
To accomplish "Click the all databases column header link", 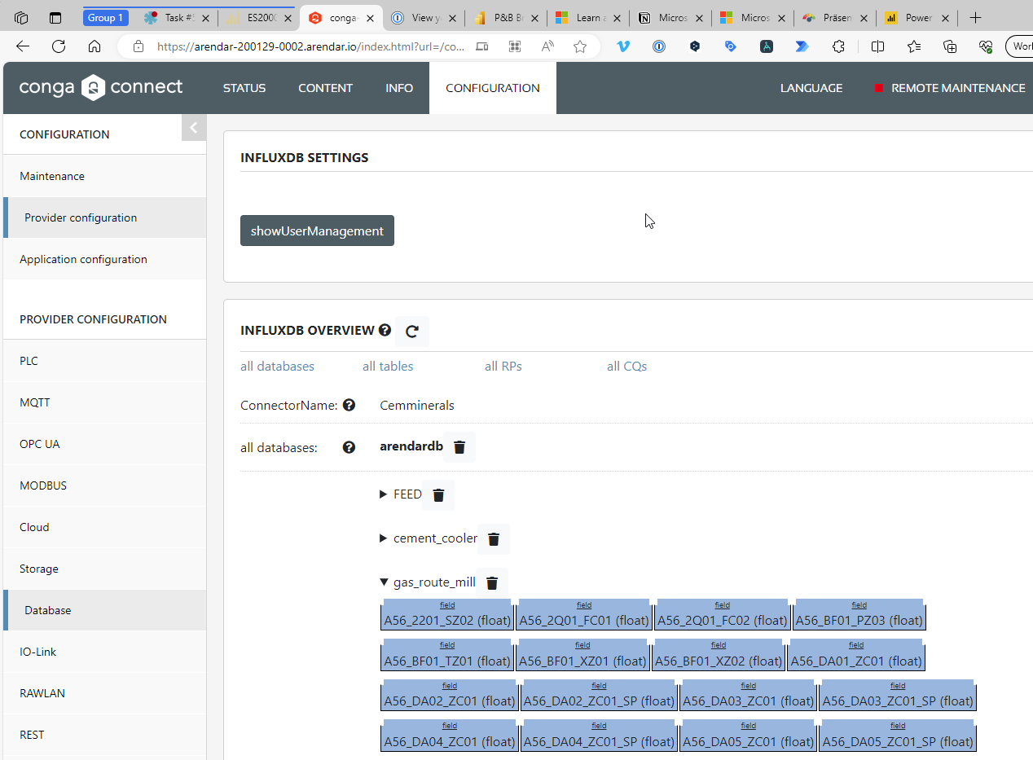I will point(277,367).
